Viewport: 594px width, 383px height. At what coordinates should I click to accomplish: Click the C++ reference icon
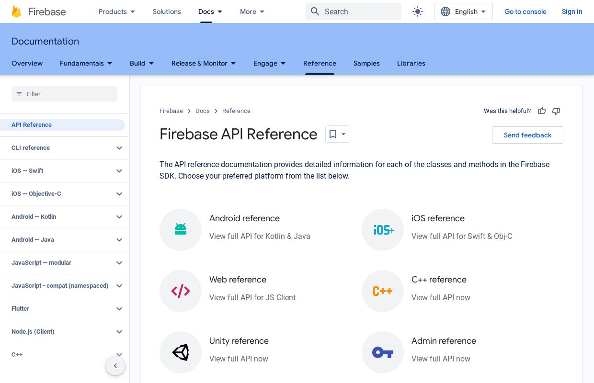point(383,291)
